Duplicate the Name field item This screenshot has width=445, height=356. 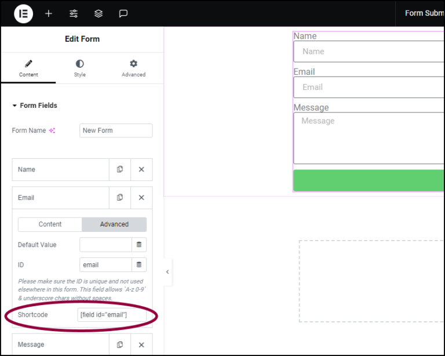(x=120, y=169)
